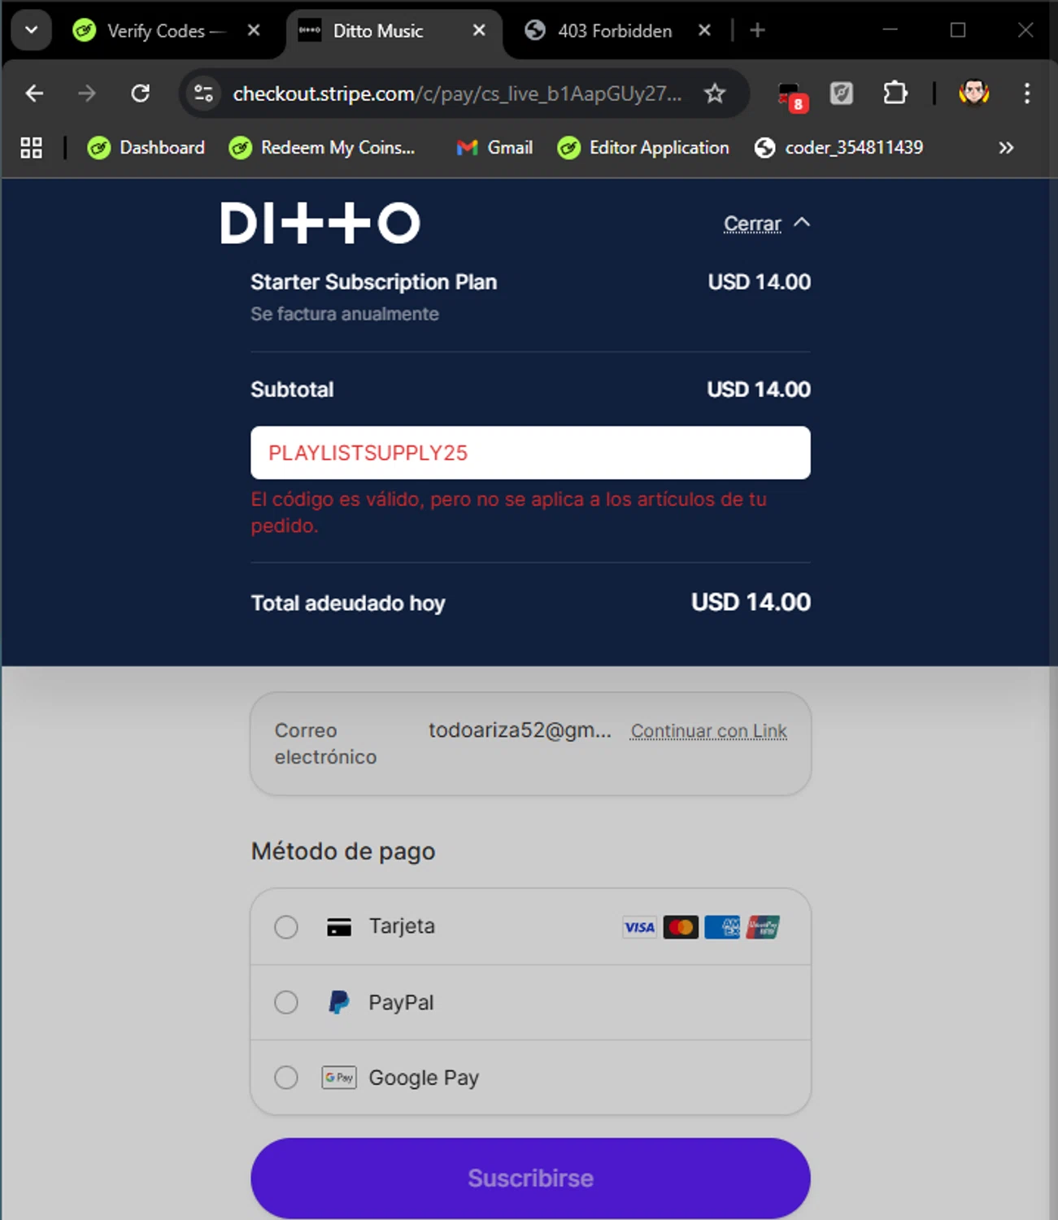Go back to the previous page
The image size is (1058, 1220).
click(x=34, y=94)
